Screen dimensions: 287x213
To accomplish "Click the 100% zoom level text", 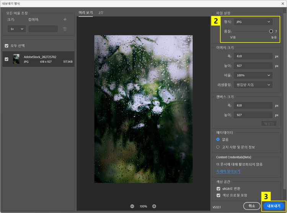I will [x=143, y=206].
